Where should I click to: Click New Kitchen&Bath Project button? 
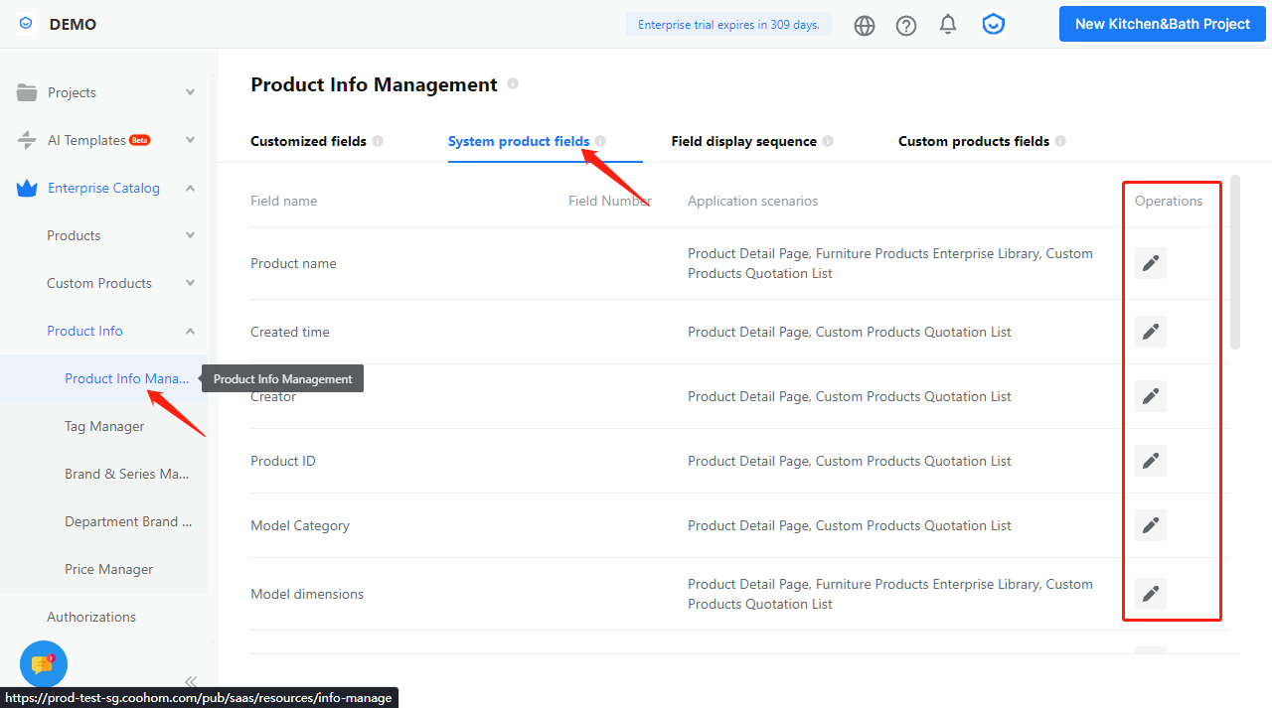[x=1162, y=24]
